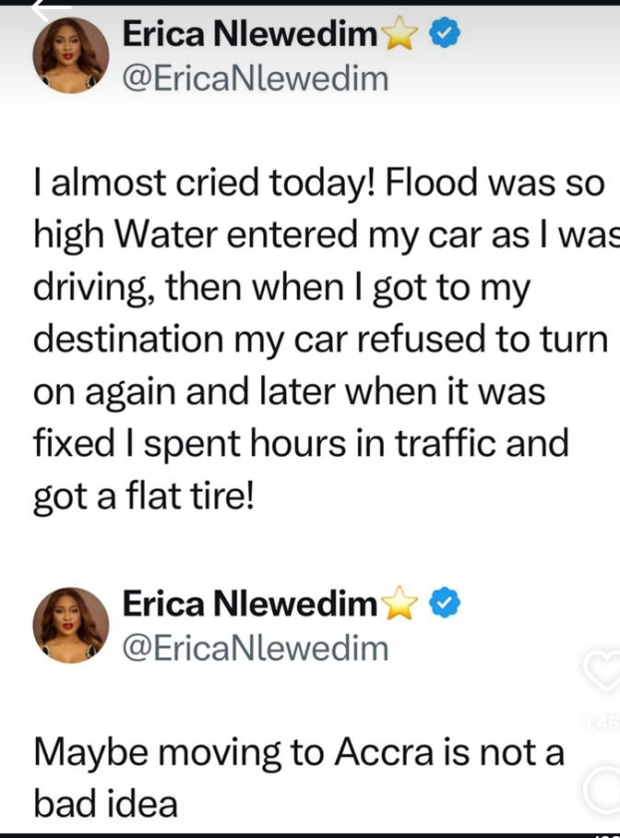This screenshot has width=620, height=838.
Task: Click the line 'destination my car refused to turn'
Action: coord(319,339)
